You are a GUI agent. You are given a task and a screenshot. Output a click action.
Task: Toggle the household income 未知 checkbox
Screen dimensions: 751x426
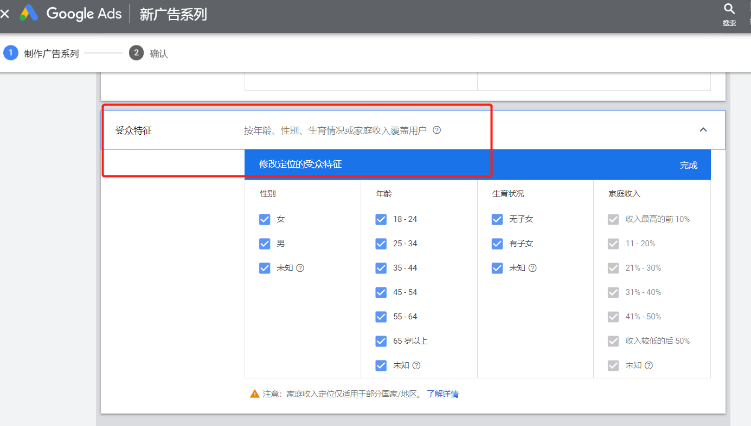[613, 365]
